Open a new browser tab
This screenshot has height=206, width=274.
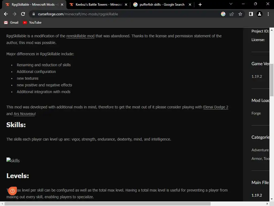(200, 5)
